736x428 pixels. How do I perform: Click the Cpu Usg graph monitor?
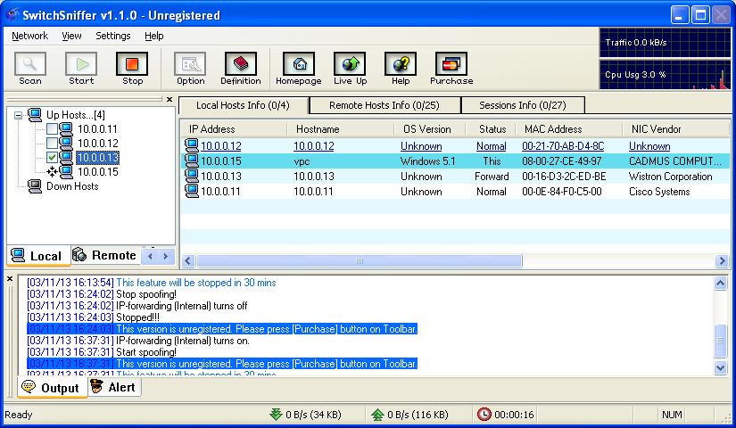click(x=665, y=75)
